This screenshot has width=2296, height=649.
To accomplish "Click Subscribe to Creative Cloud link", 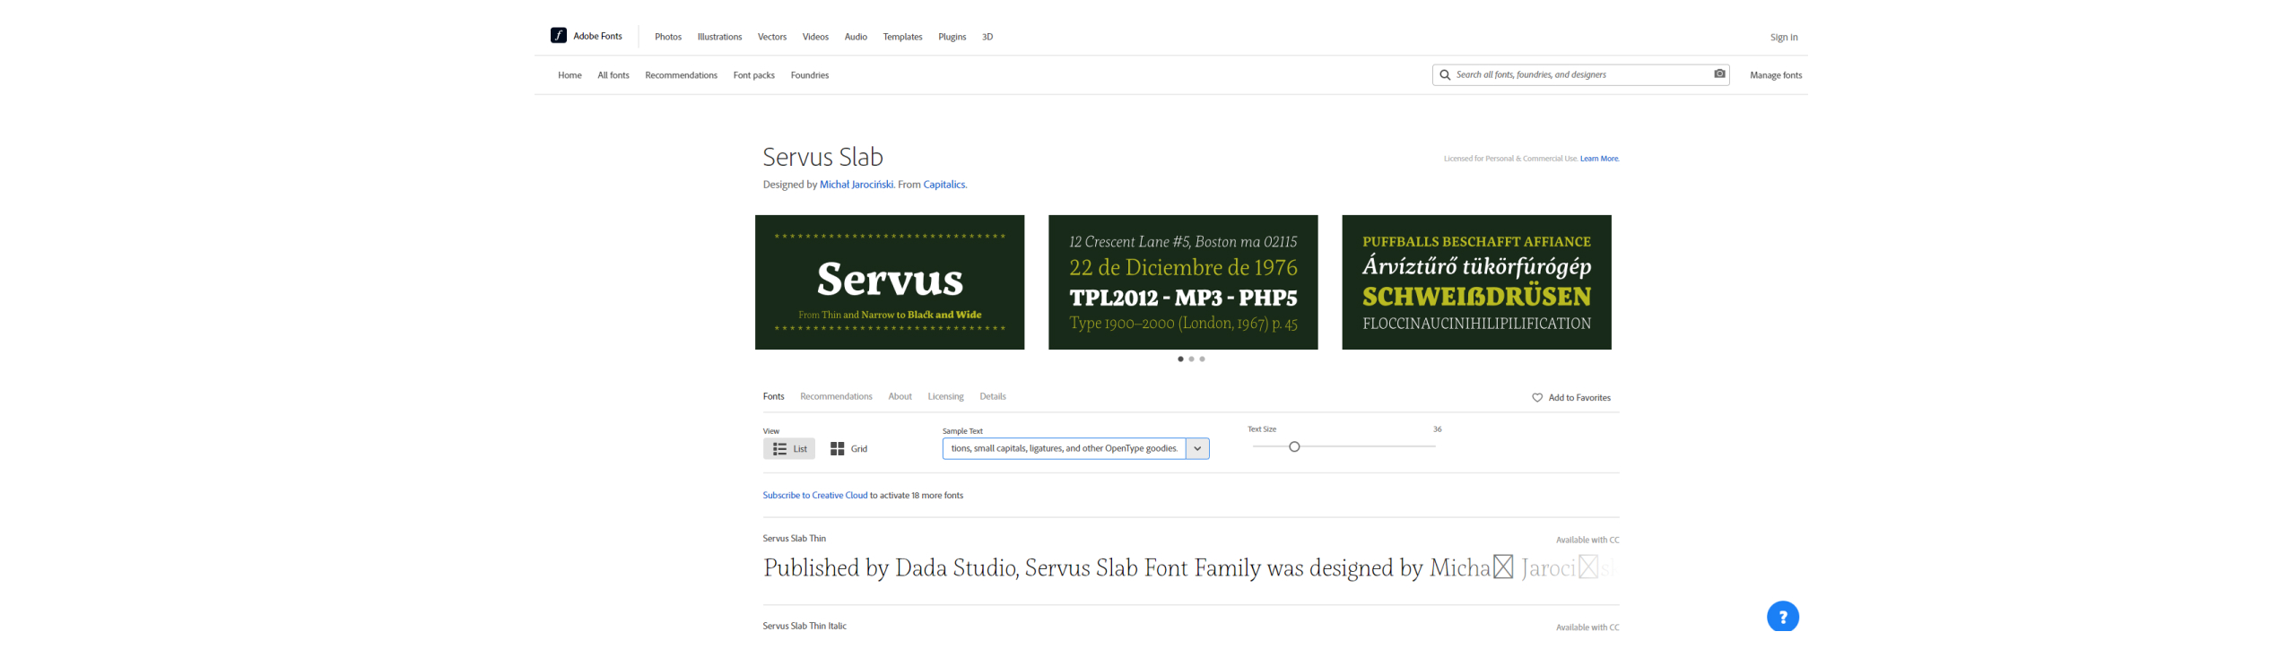I will click(x=814, y=496).
